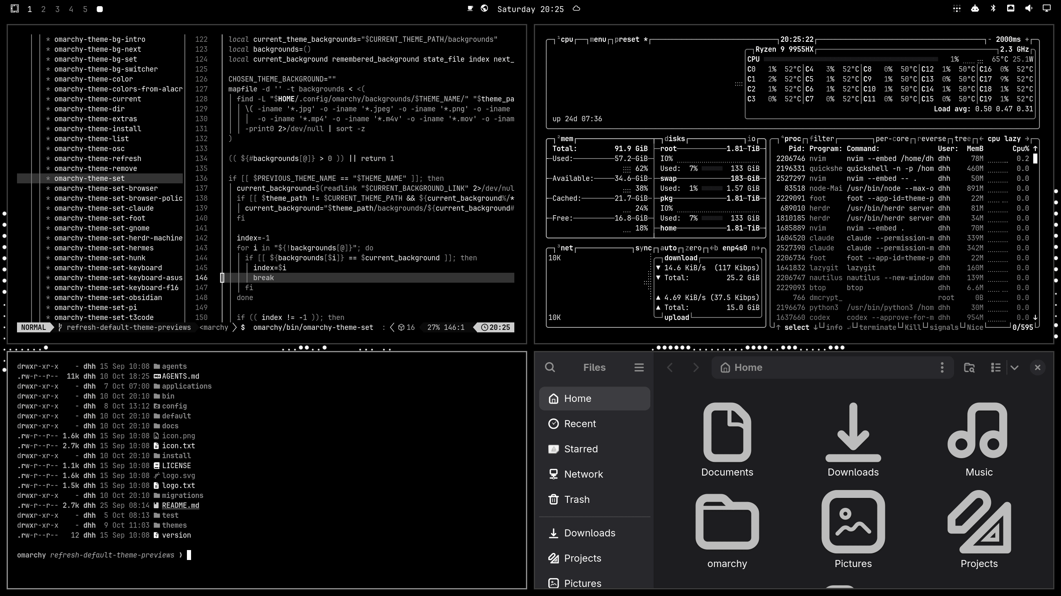
Task: Select omarchy-theme-set-browser in nvim file list
Action: click(x=106, y=188)
